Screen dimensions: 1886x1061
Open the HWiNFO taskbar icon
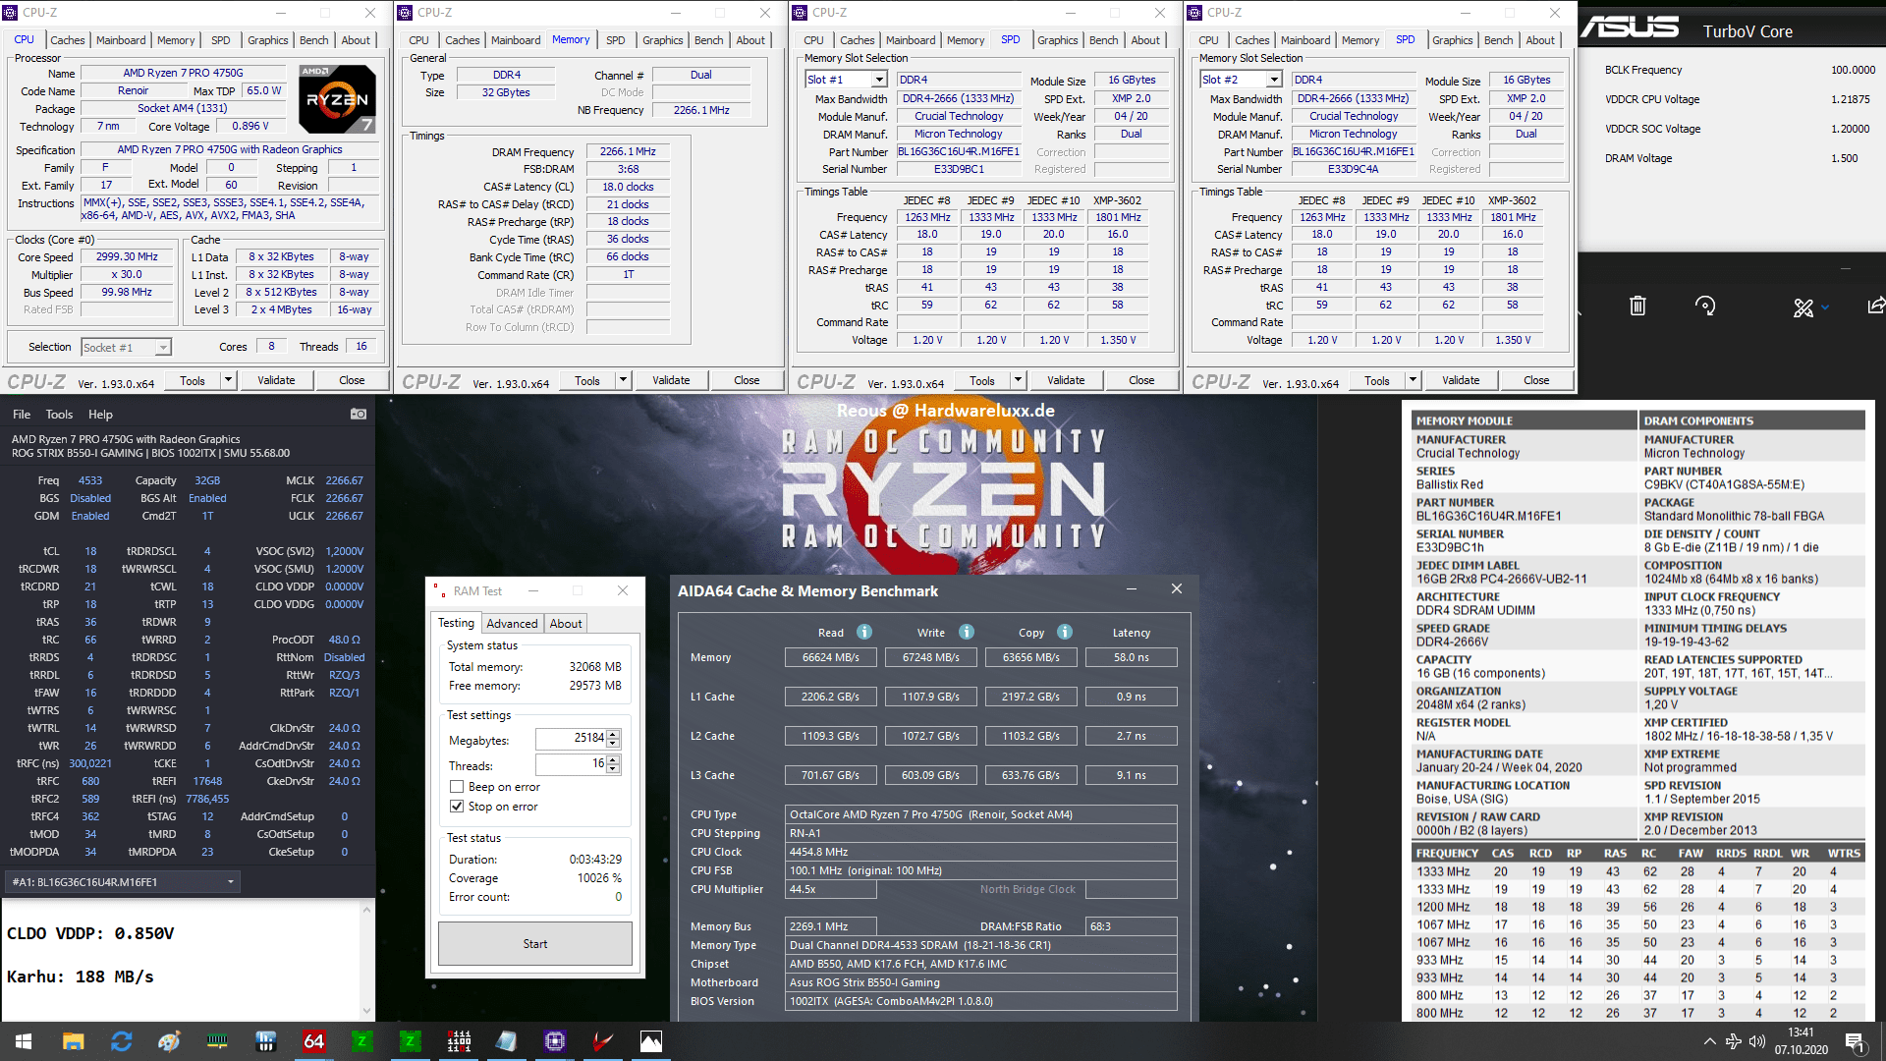[265, 1041]
